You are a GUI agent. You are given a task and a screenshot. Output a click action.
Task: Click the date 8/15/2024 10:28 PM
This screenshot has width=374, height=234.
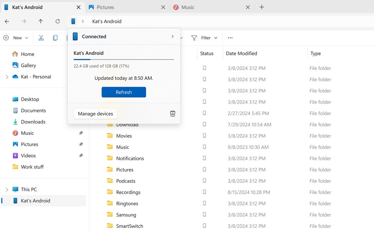coord(249,192)
